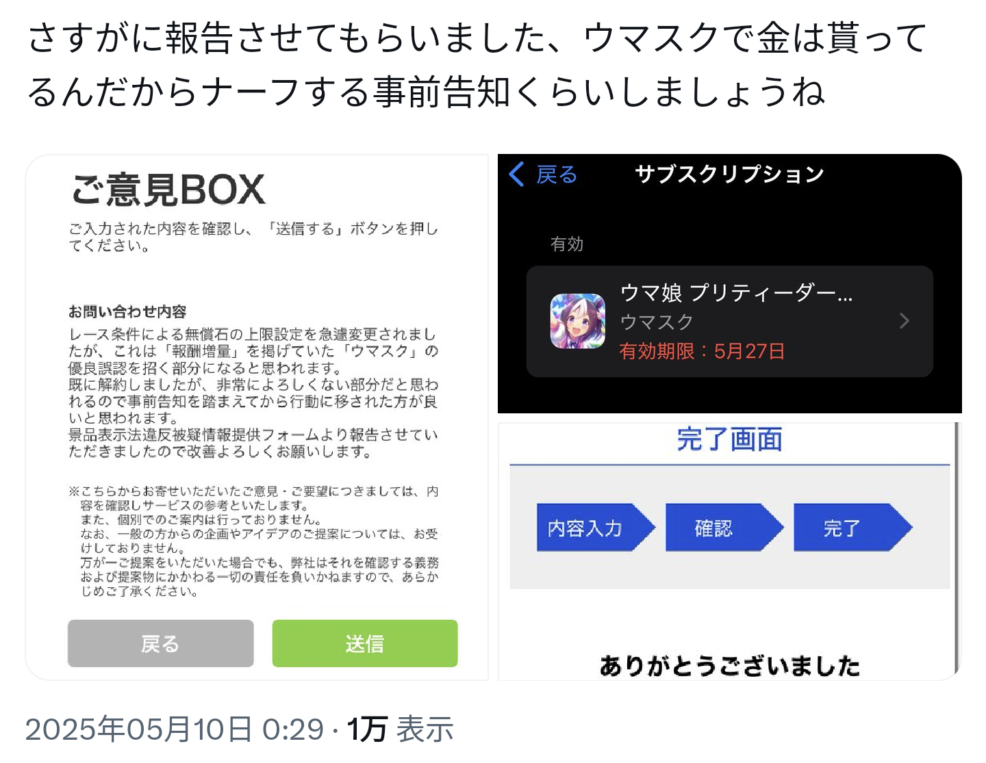Click the 完了画面 blue heading
This screenshot has width=986, height=763.
tap(730, 439)
